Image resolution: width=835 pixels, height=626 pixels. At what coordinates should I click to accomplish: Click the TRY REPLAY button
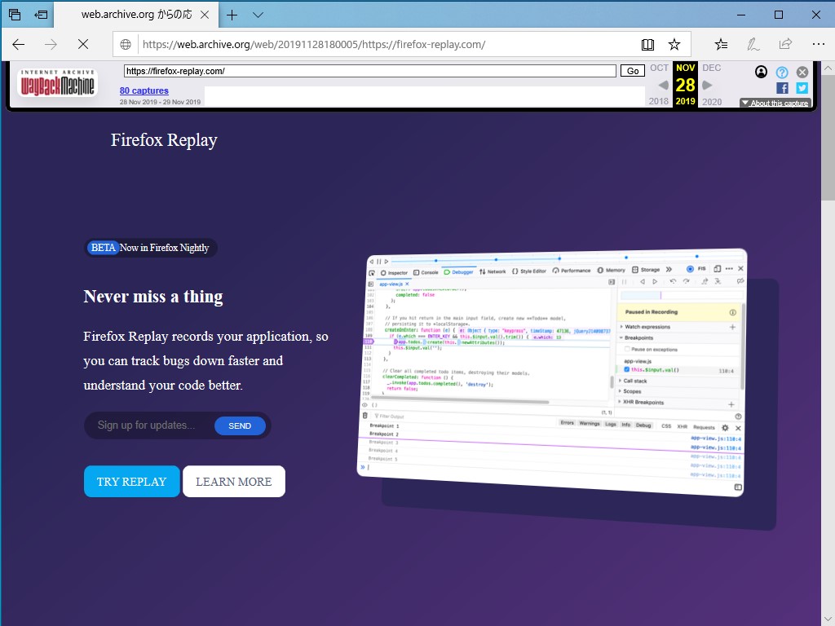click(131, 481)
